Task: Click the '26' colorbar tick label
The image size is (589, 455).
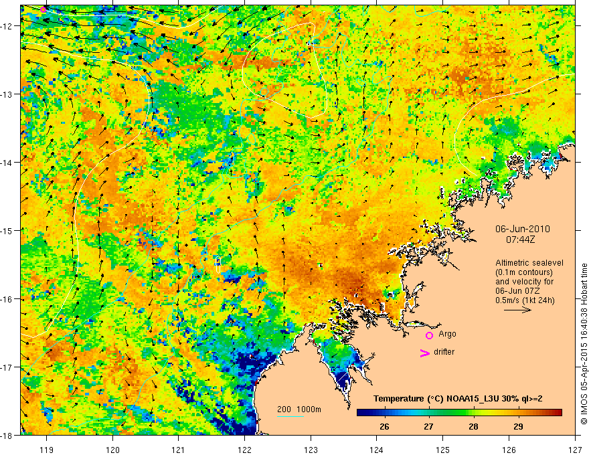Action: pos(384,426)
